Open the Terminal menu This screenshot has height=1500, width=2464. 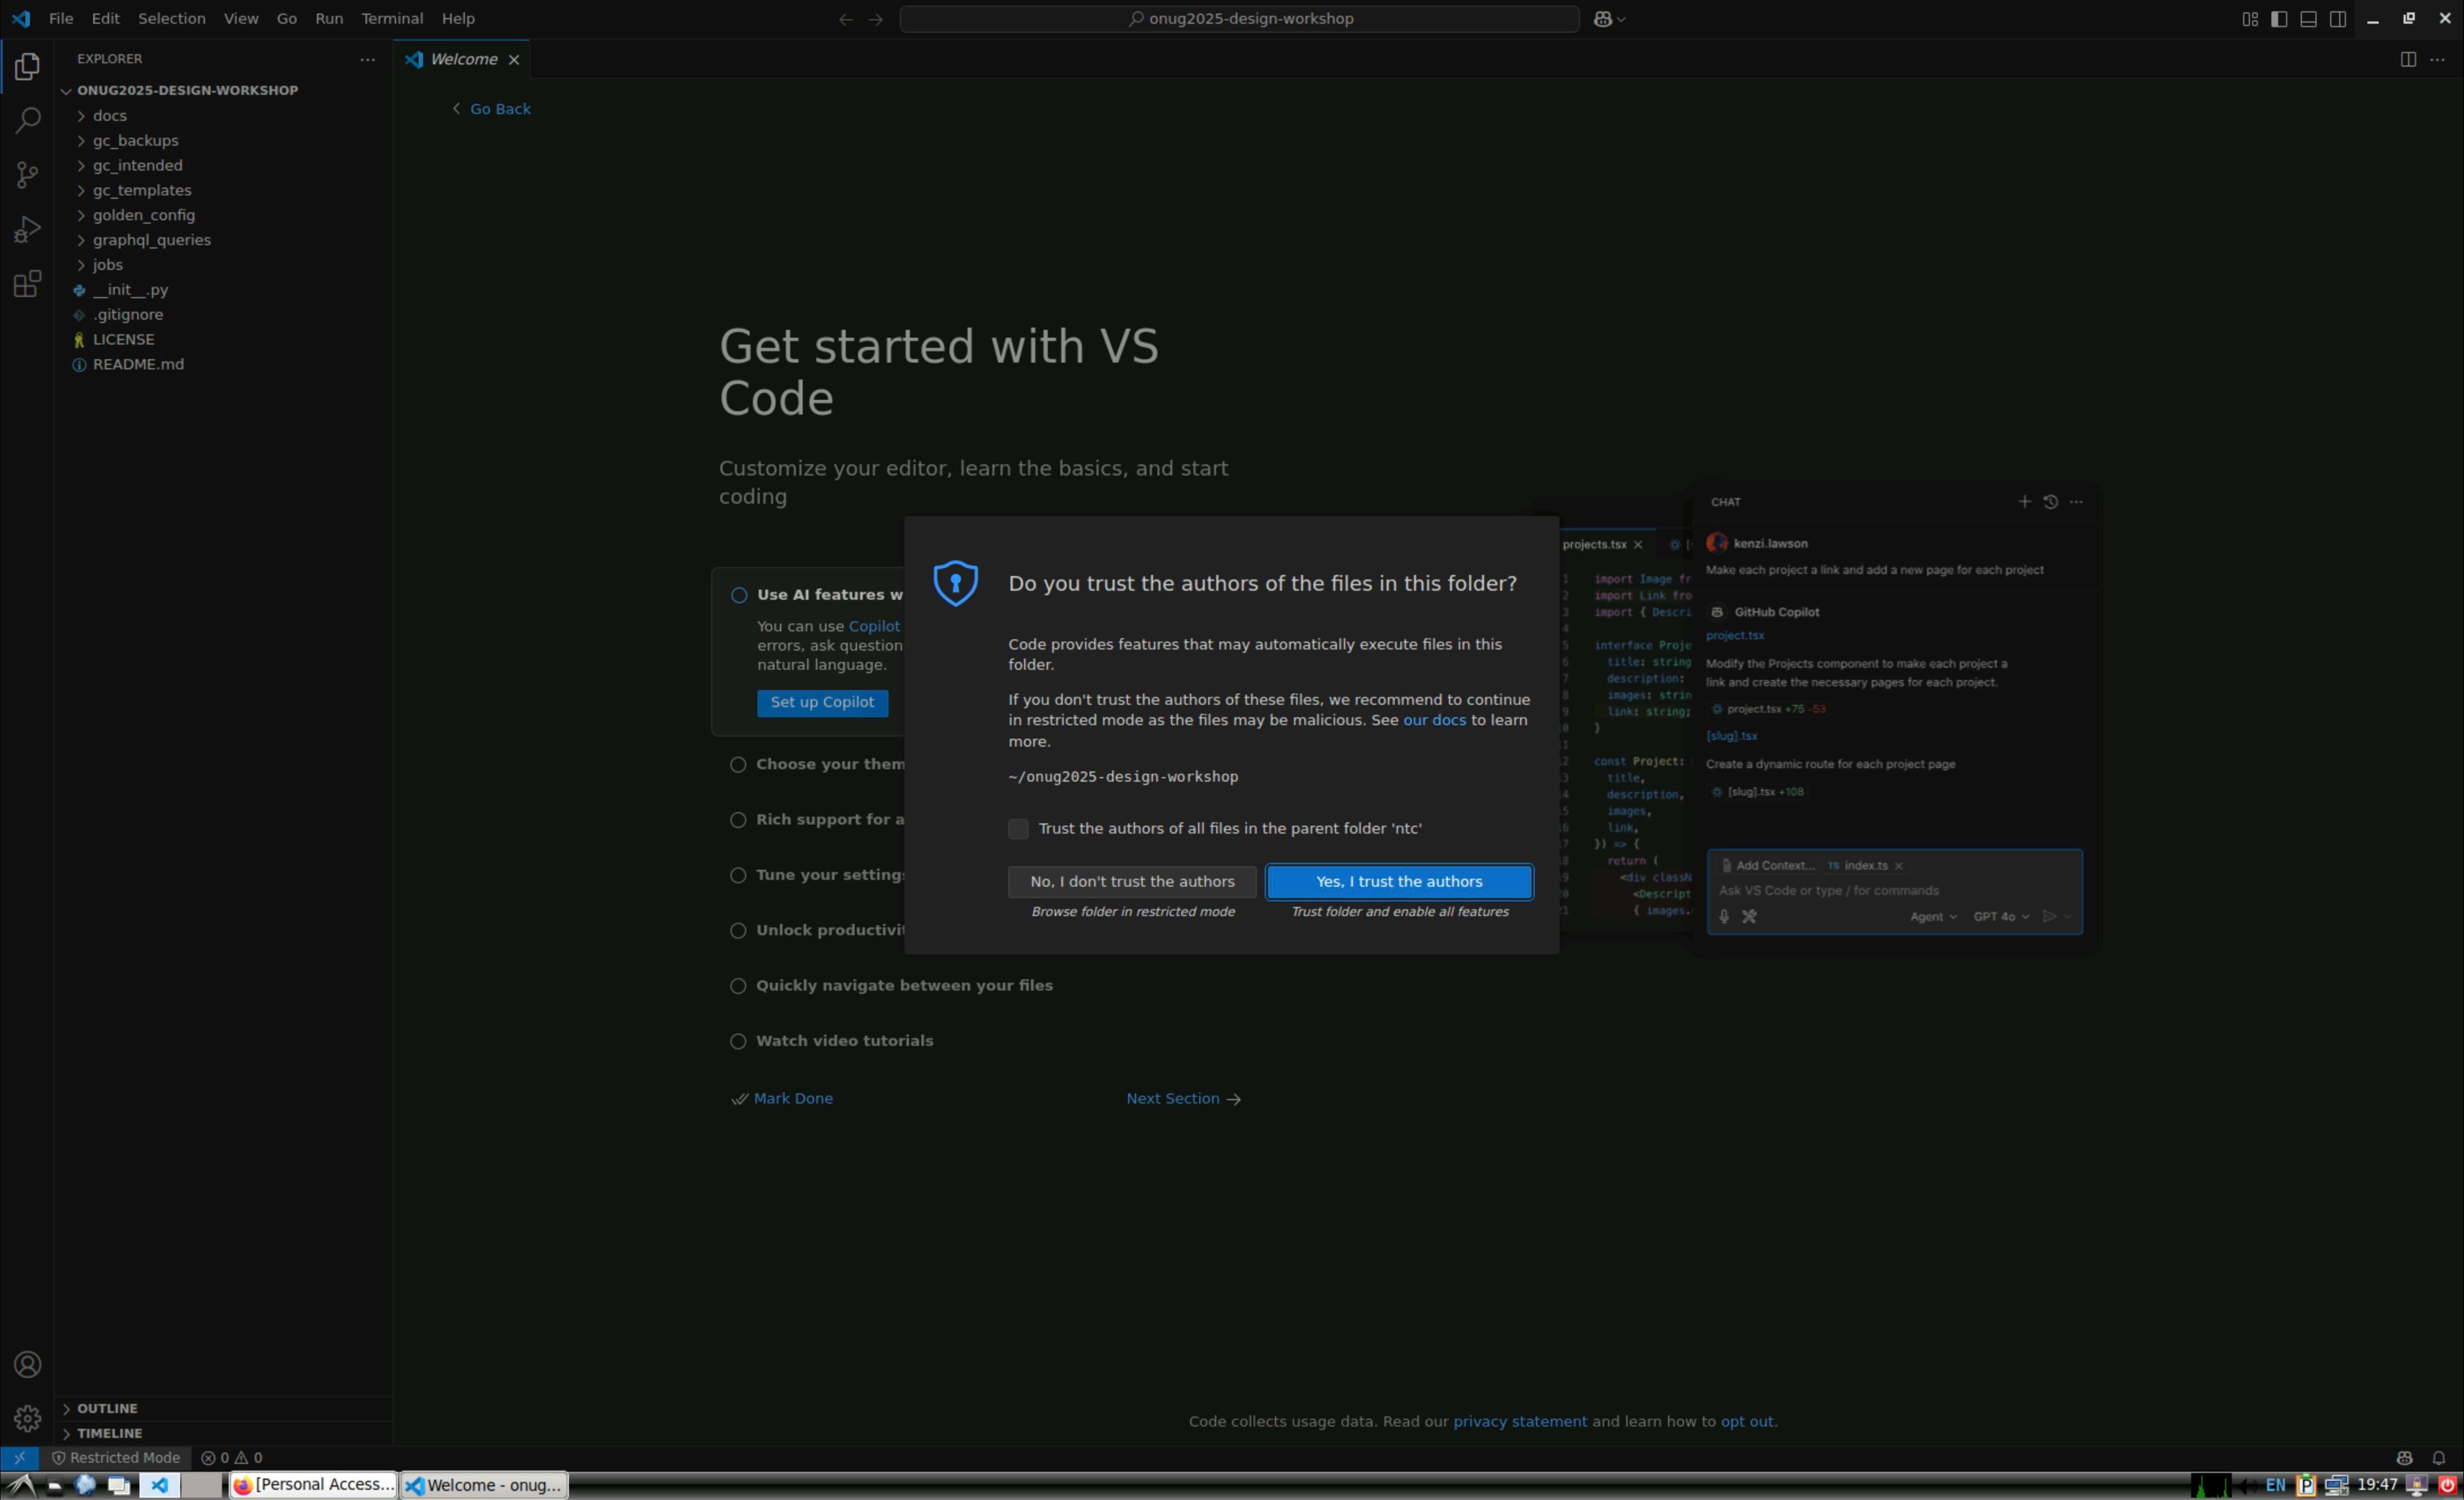[x=392, y=19]
